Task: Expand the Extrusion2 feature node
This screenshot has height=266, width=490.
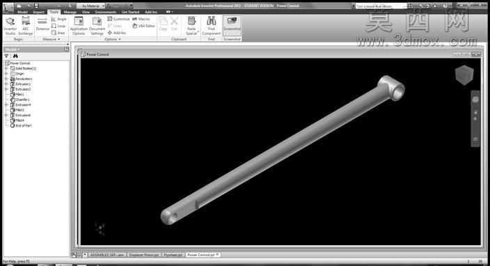Action: (6, 89)
